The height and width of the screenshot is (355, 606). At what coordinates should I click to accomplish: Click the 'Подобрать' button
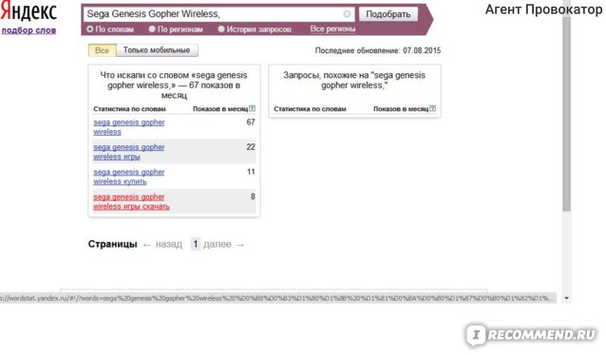pos(388,14)
